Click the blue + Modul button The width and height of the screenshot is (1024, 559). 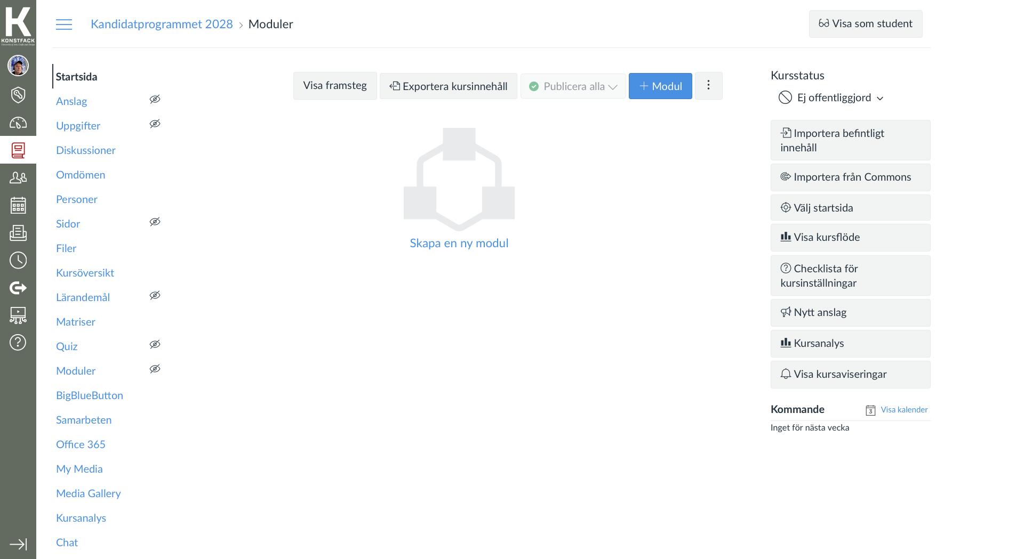[x=660, y=86]
